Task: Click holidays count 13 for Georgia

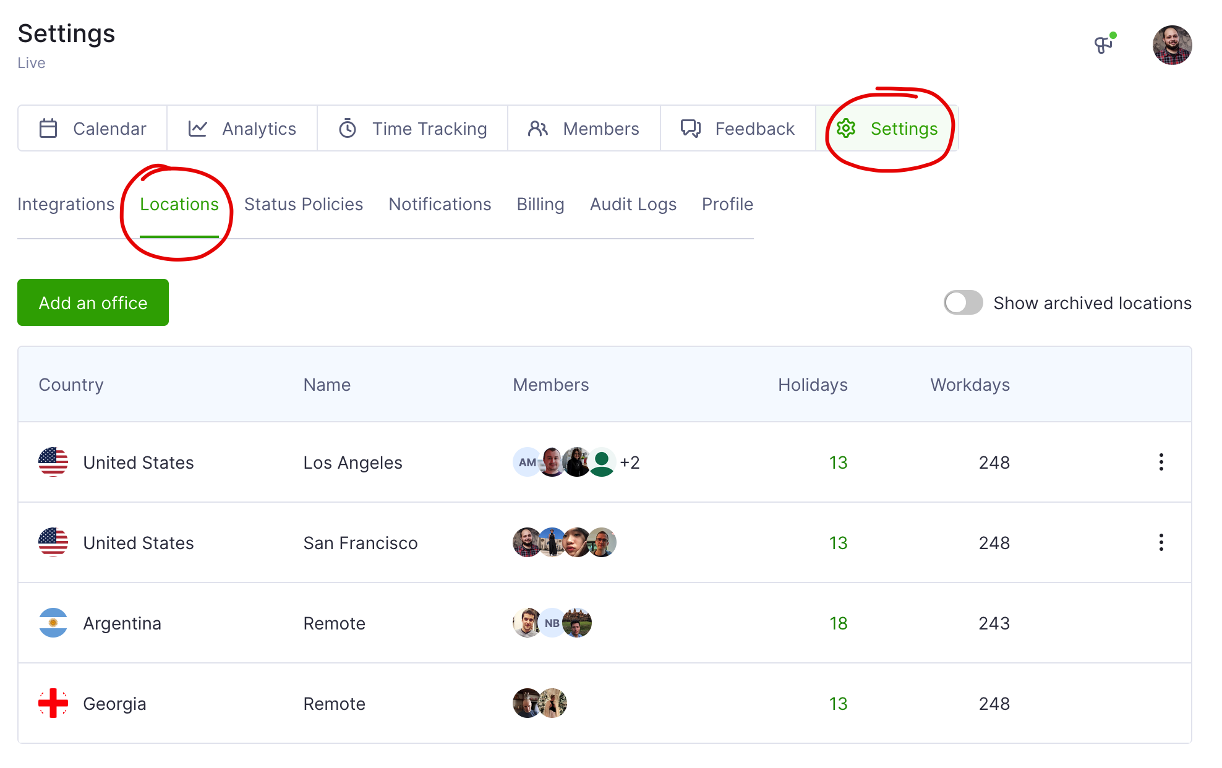Action: pyautogui.click(x=838, y=704)
